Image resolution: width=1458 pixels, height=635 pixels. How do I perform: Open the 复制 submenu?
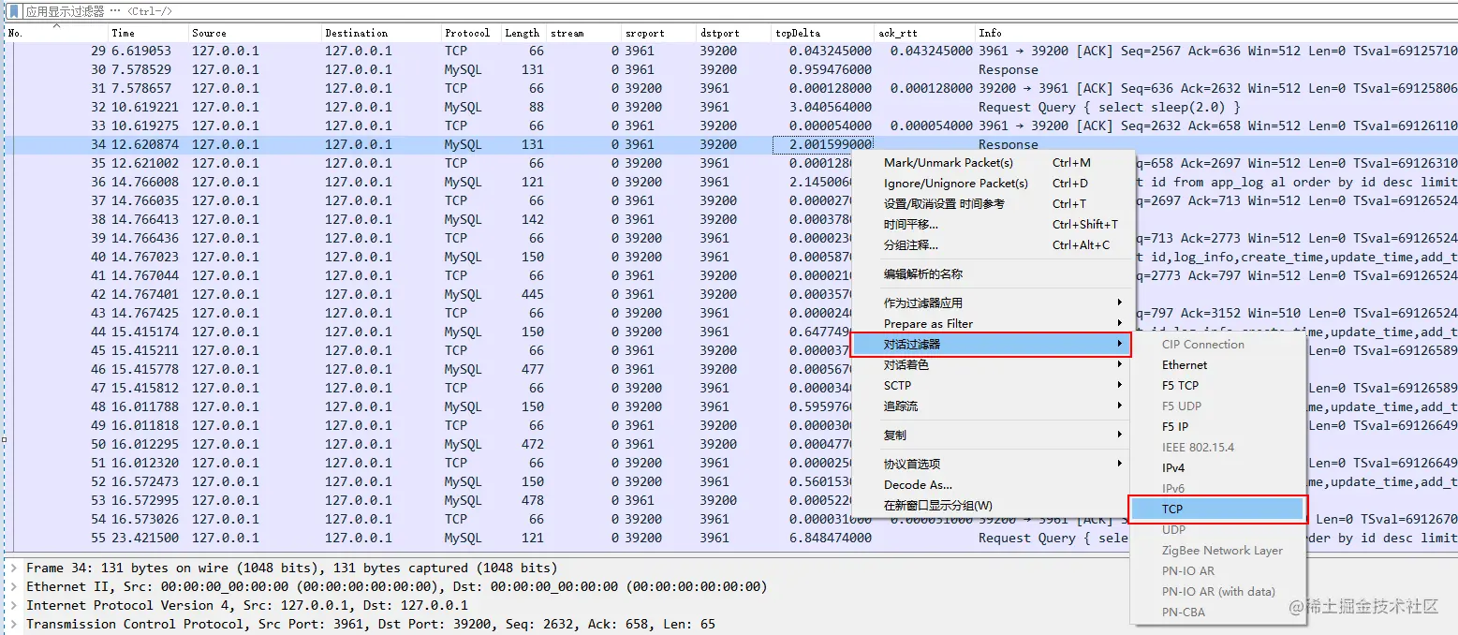992,436
